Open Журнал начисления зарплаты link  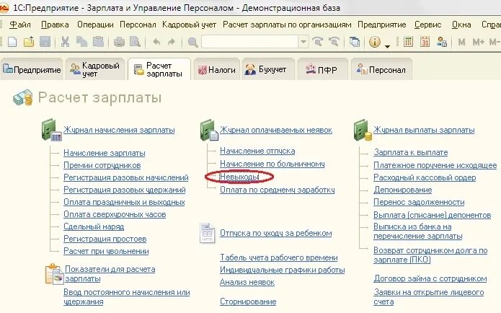119,130
